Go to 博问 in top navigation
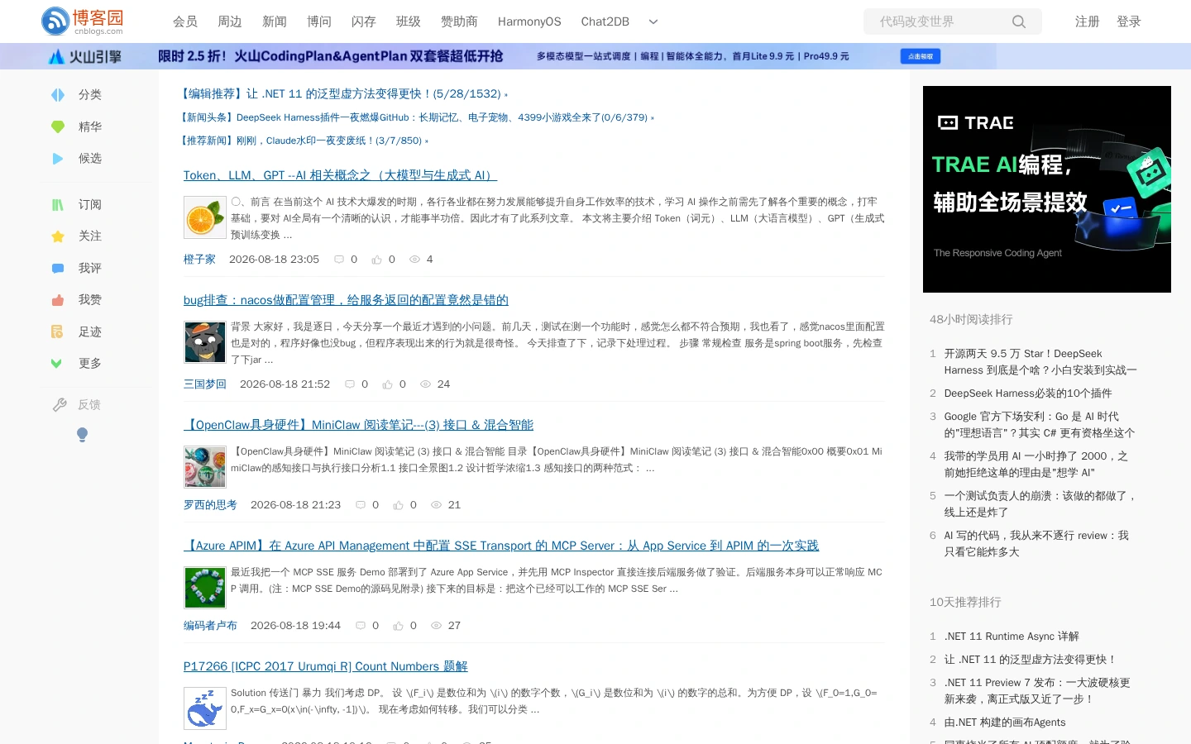This screenshot has height=744, width=1191. (x=319, y=21)
